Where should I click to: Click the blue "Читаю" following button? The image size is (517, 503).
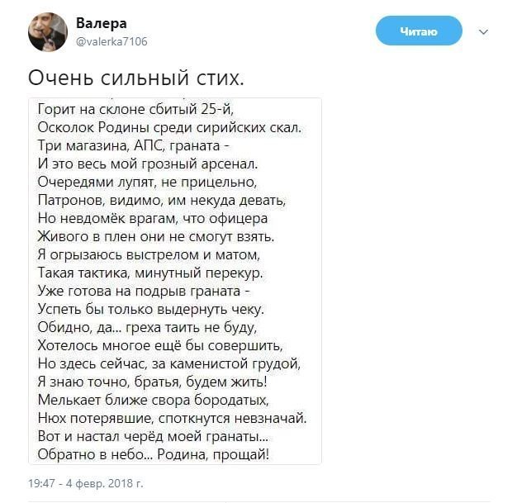[418, 31]
